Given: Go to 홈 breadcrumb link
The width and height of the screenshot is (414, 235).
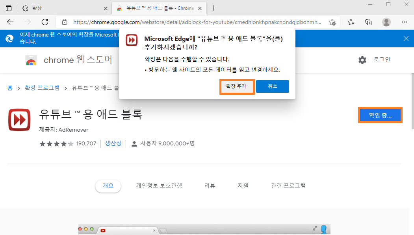Looking at the screenshot, I should [10, 88].
